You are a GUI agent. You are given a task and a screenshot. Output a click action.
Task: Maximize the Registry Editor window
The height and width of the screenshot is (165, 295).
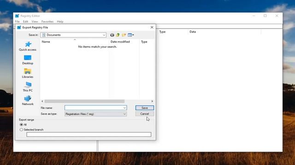[265, 16]
